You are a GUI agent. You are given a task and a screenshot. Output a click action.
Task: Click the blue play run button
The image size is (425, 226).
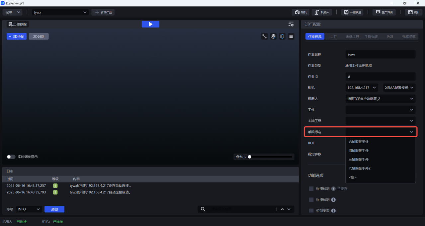click(x=150, y=24)
